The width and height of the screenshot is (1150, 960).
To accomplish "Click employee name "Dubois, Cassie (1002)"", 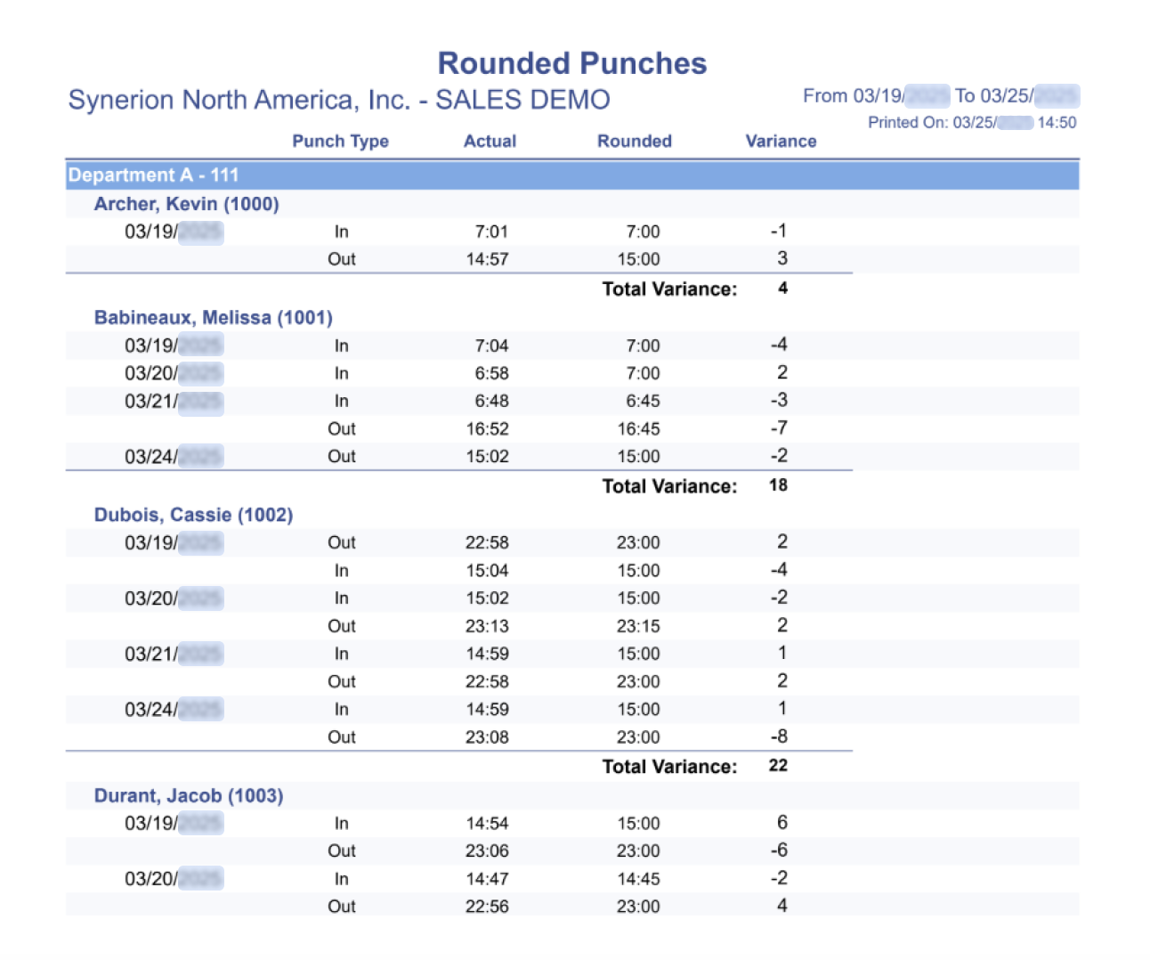I will tap(193, 515).
